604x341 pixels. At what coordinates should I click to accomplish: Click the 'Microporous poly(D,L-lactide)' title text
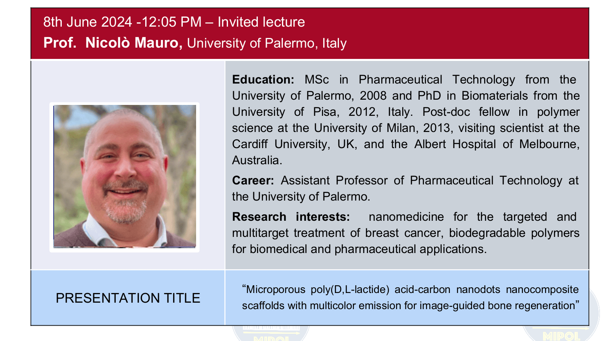tap(318, 289)
